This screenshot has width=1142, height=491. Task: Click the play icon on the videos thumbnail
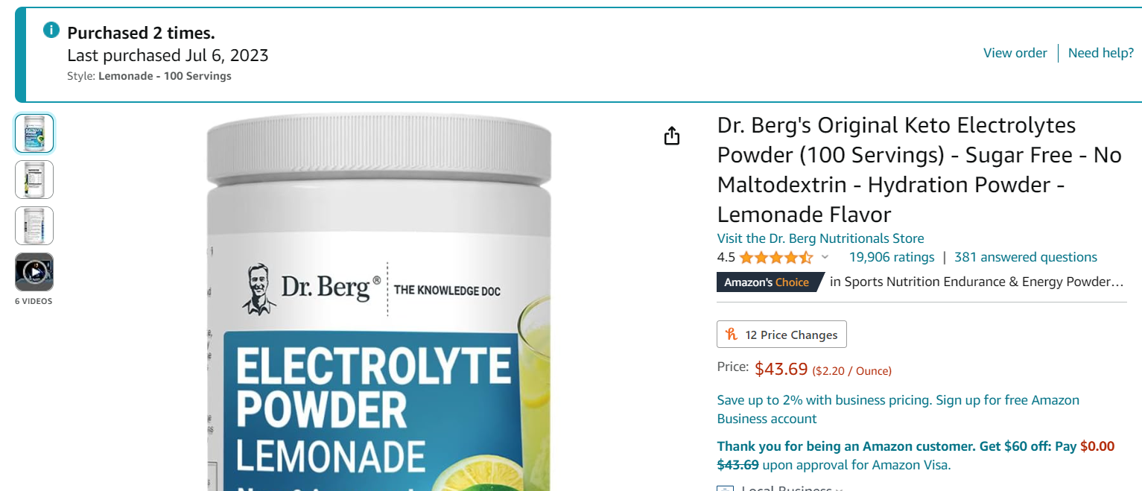[34, 271]
